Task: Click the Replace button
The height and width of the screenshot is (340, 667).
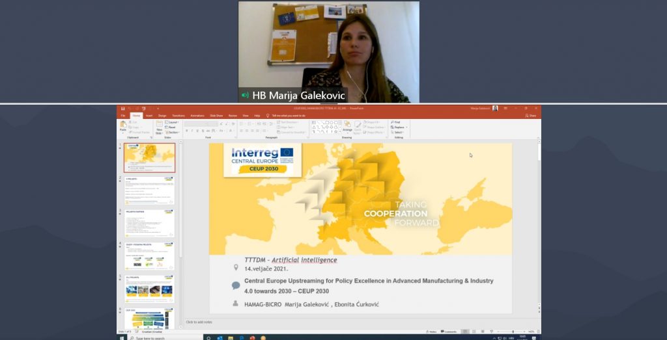Action: coord(398,127)
